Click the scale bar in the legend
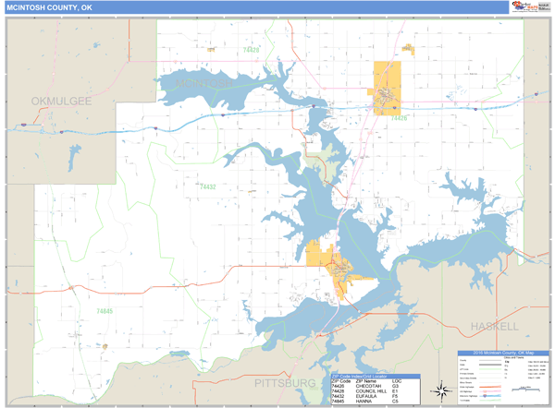555x408 pixels. point(526,390)
